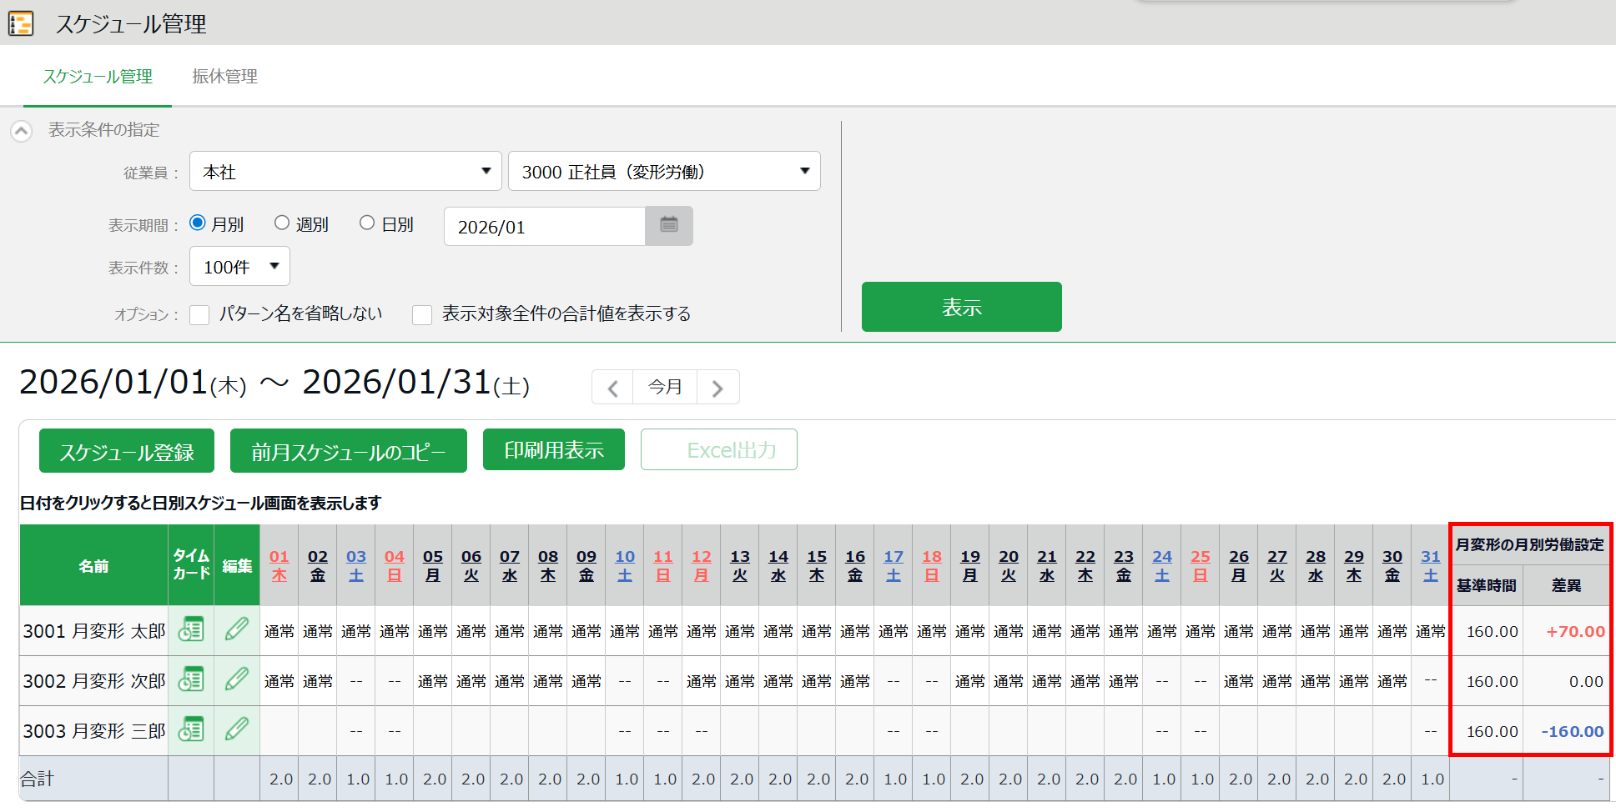The height and width of the screenshot is (812, 1616).
Task: Open the 3000 正社員(変形労働) dropdown
Action: click(x=664, y=171)
